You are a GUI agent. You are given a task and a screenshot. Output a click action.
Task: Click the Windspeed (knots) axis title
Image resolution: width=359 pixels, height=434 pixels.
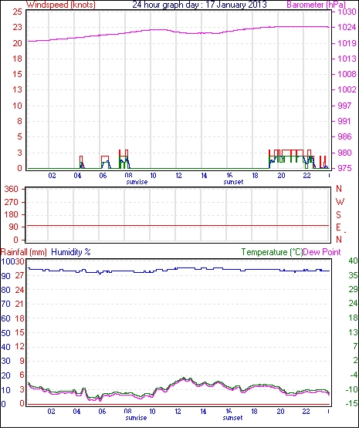(61, 5)
